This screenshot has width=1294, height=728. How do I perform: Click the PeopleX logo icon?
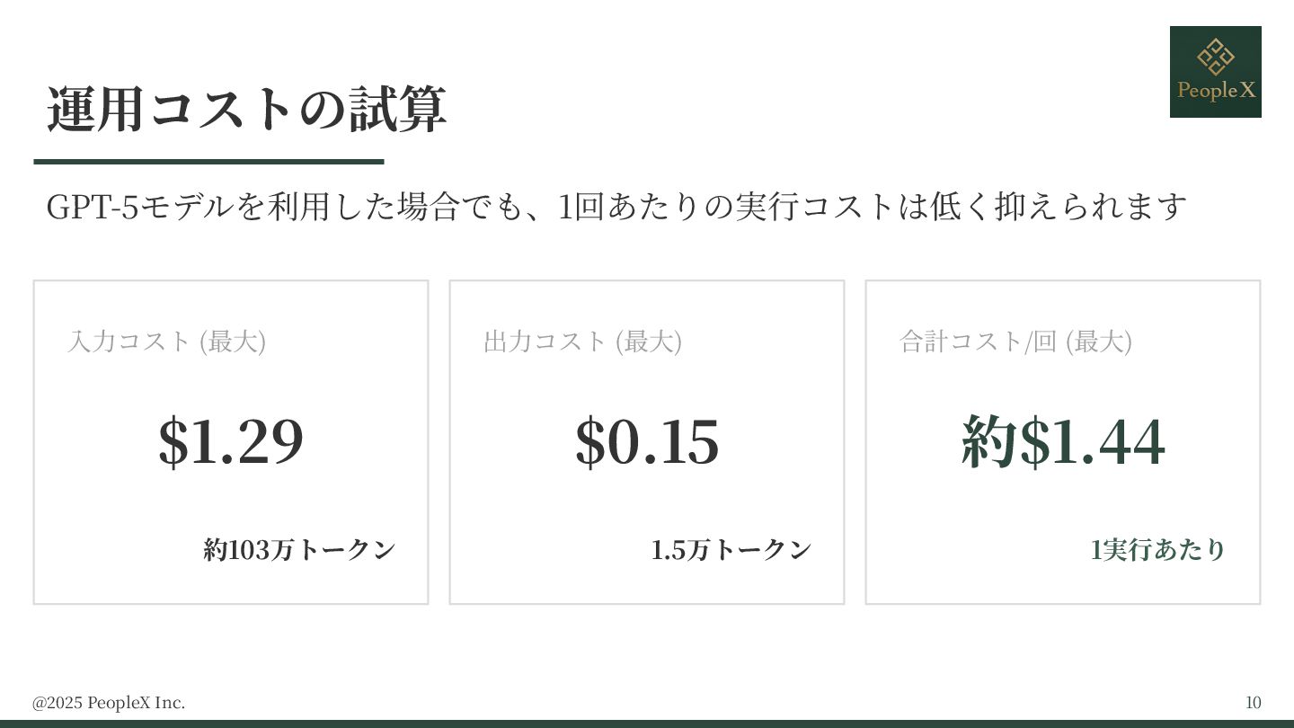1215,72
